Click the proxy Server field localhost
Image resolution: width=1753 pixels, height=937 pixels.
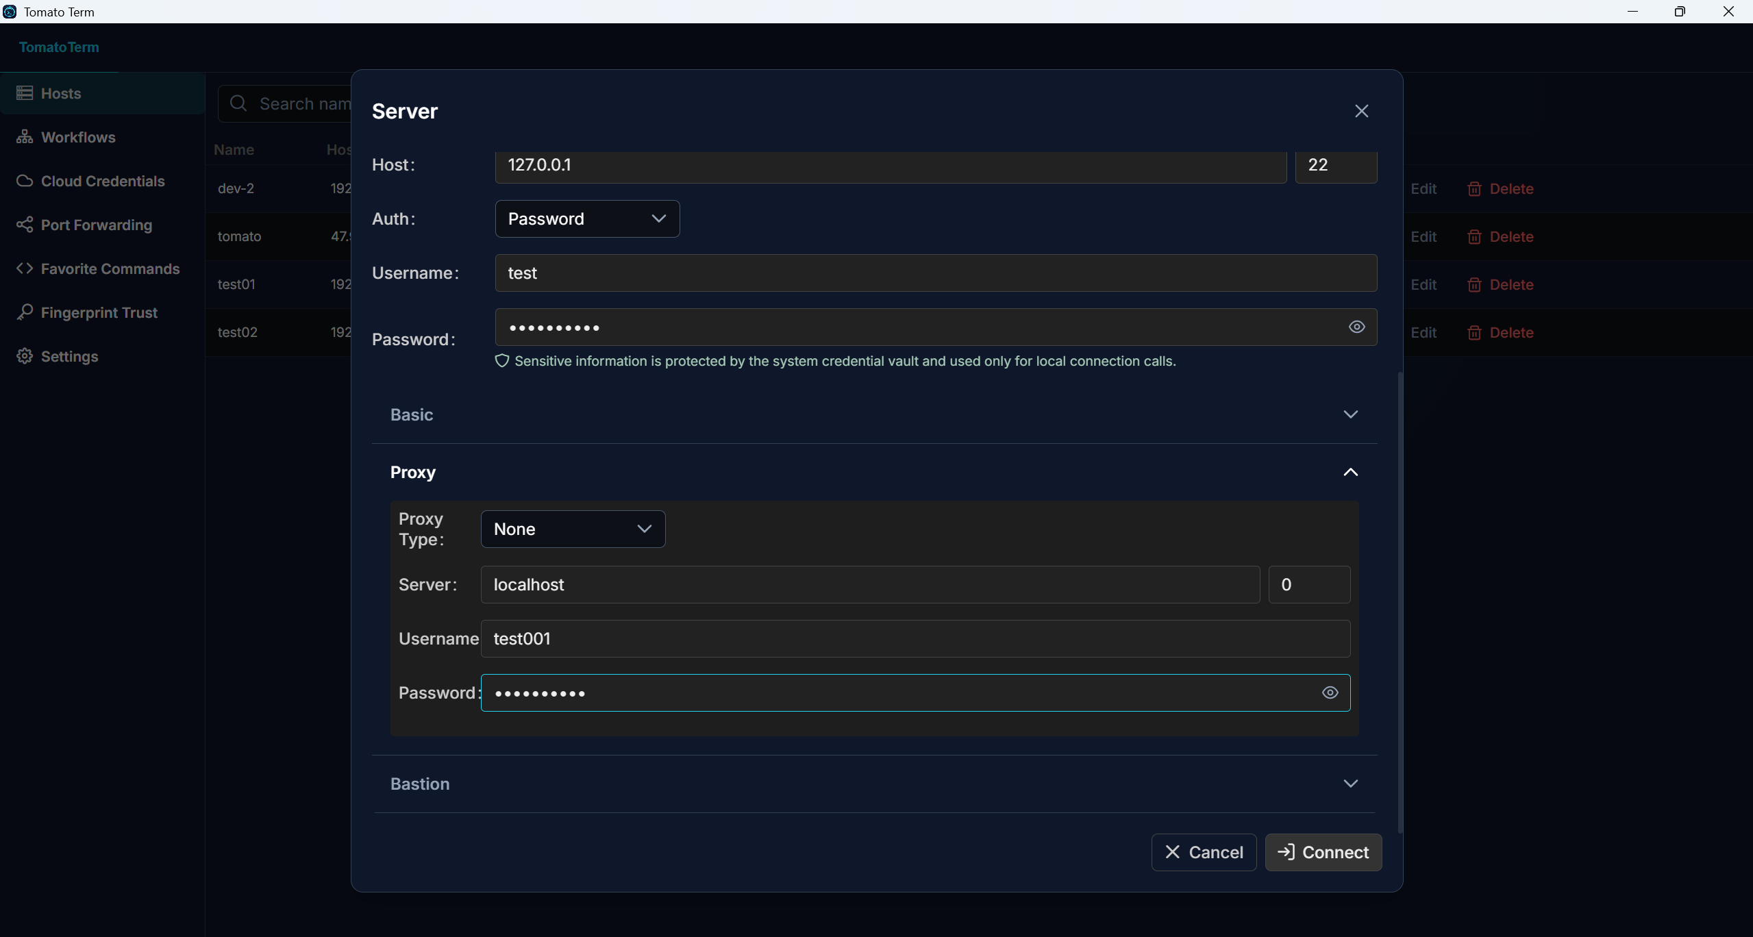(x=870, y=585)
